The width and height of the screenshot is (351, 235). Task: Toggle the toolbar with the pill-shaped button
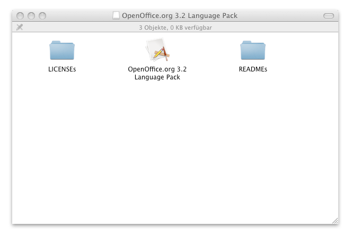(x=329, y=16)
